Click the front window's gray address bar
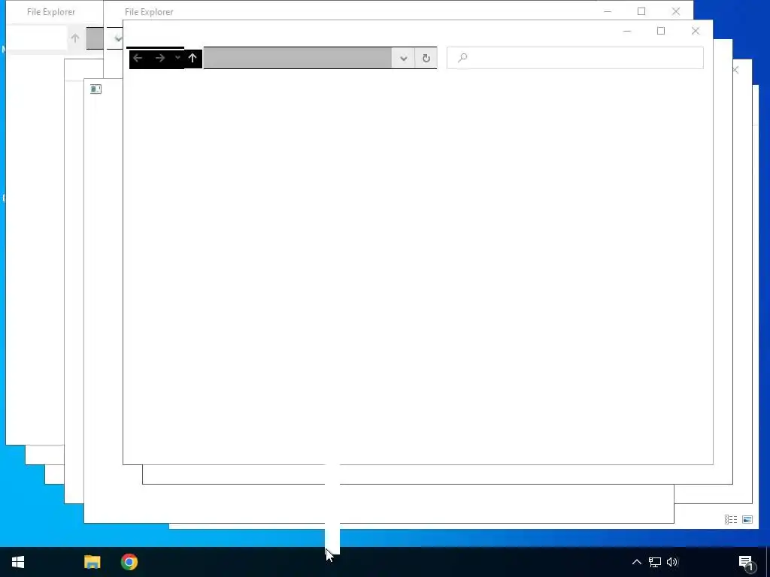The image size is (770, 577). tap(298, 58)
